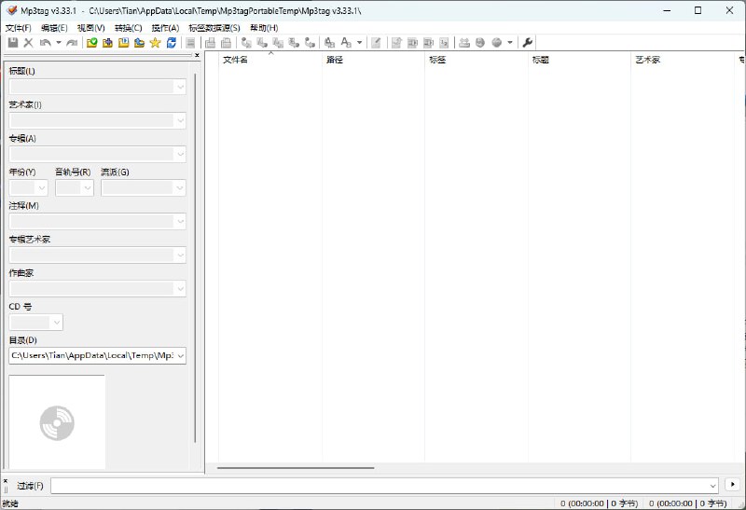Sort by the 文件名 column header
Viewport: 746px width, 510px height.
point(235,60)
